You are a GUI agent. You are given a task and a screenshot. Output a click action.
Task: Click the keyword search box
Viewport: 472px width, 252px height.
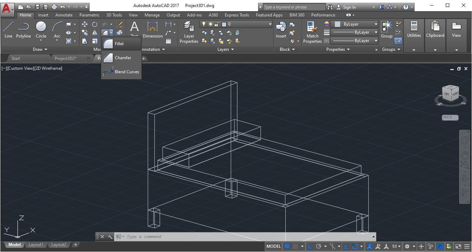tap(294, 7)
